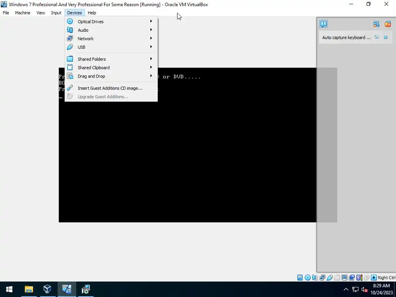Show hidden system tray icons
The image size is (396, 297).
pos(346,289)
